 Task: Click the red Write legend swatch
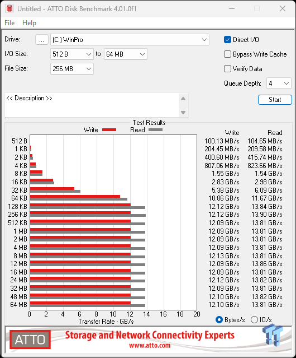(109, 129)
